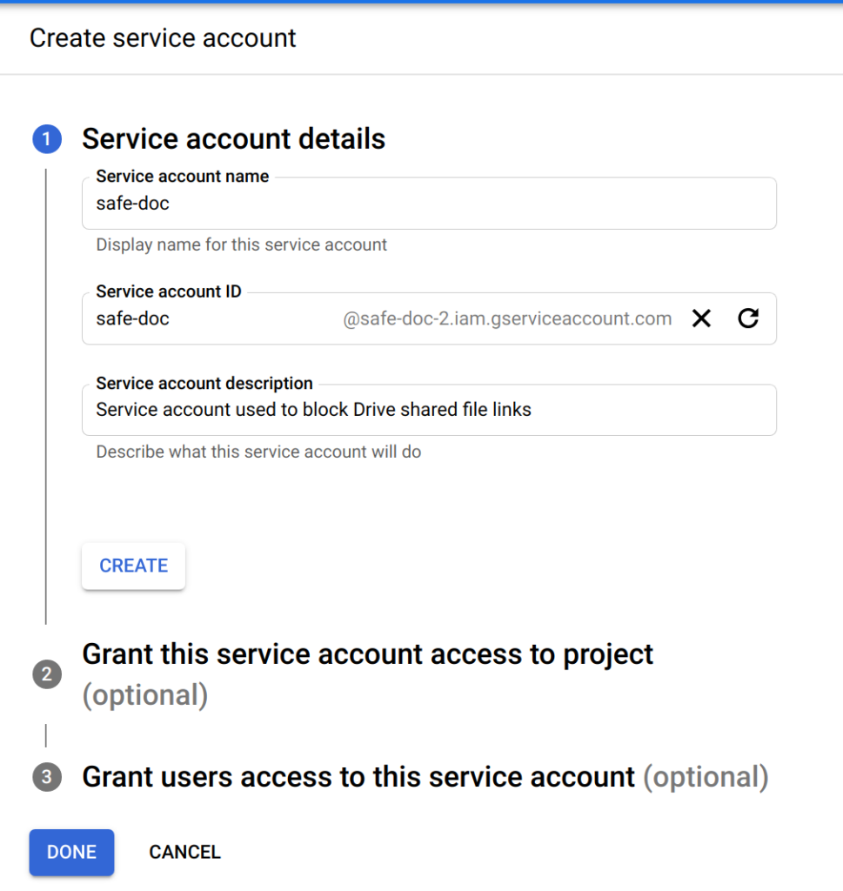Click the blue circle next to Service account details

pyautogui.click(x=47, y=138)
